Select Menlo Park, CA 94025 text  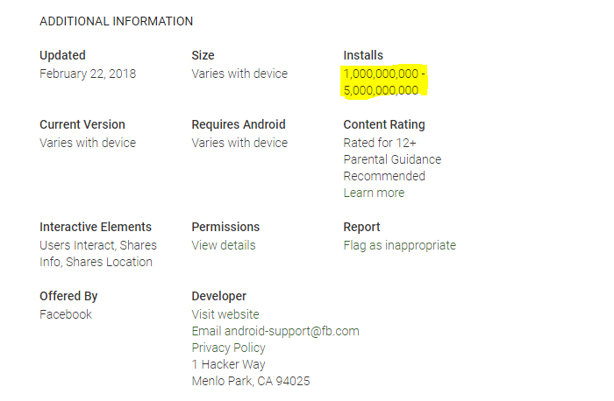coord(251,381)
